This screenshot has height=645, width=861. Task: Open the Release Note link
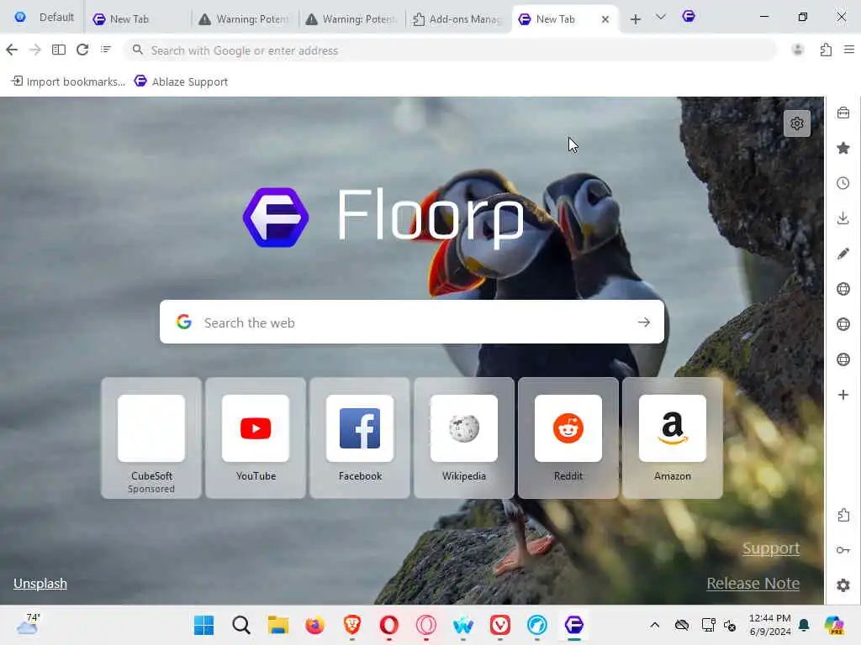[x=753, y=583]
